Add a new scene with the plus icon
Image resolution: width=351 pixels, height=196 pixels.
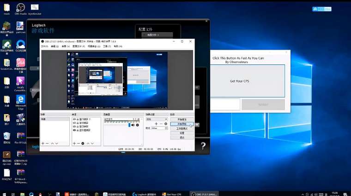[x=43, y=144]
